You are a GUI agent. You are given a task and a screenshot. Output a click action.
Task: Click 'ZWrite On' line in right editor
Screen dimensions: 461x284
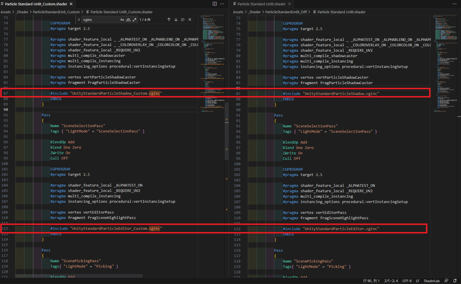click(x=293, y=153)
